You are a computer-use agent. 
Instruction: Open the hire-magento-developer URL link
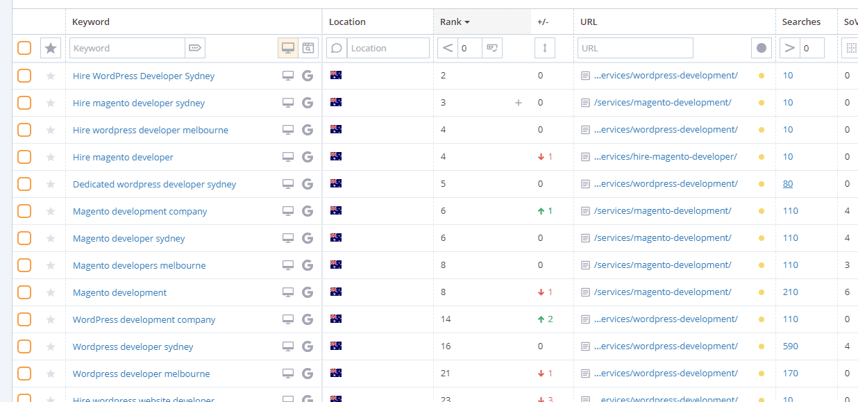666,157
